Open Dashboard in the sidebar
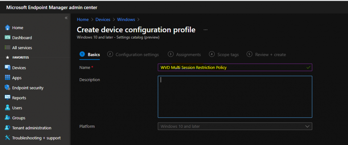 pyautogui.click(x=22, y=38)
